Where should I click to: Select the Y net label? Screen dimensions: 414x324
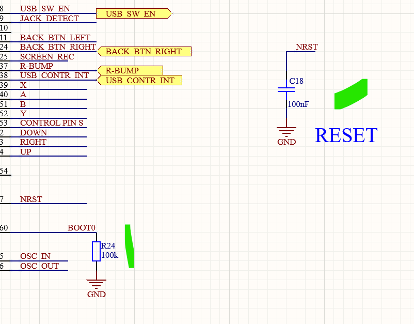click(x=23, y=114)
